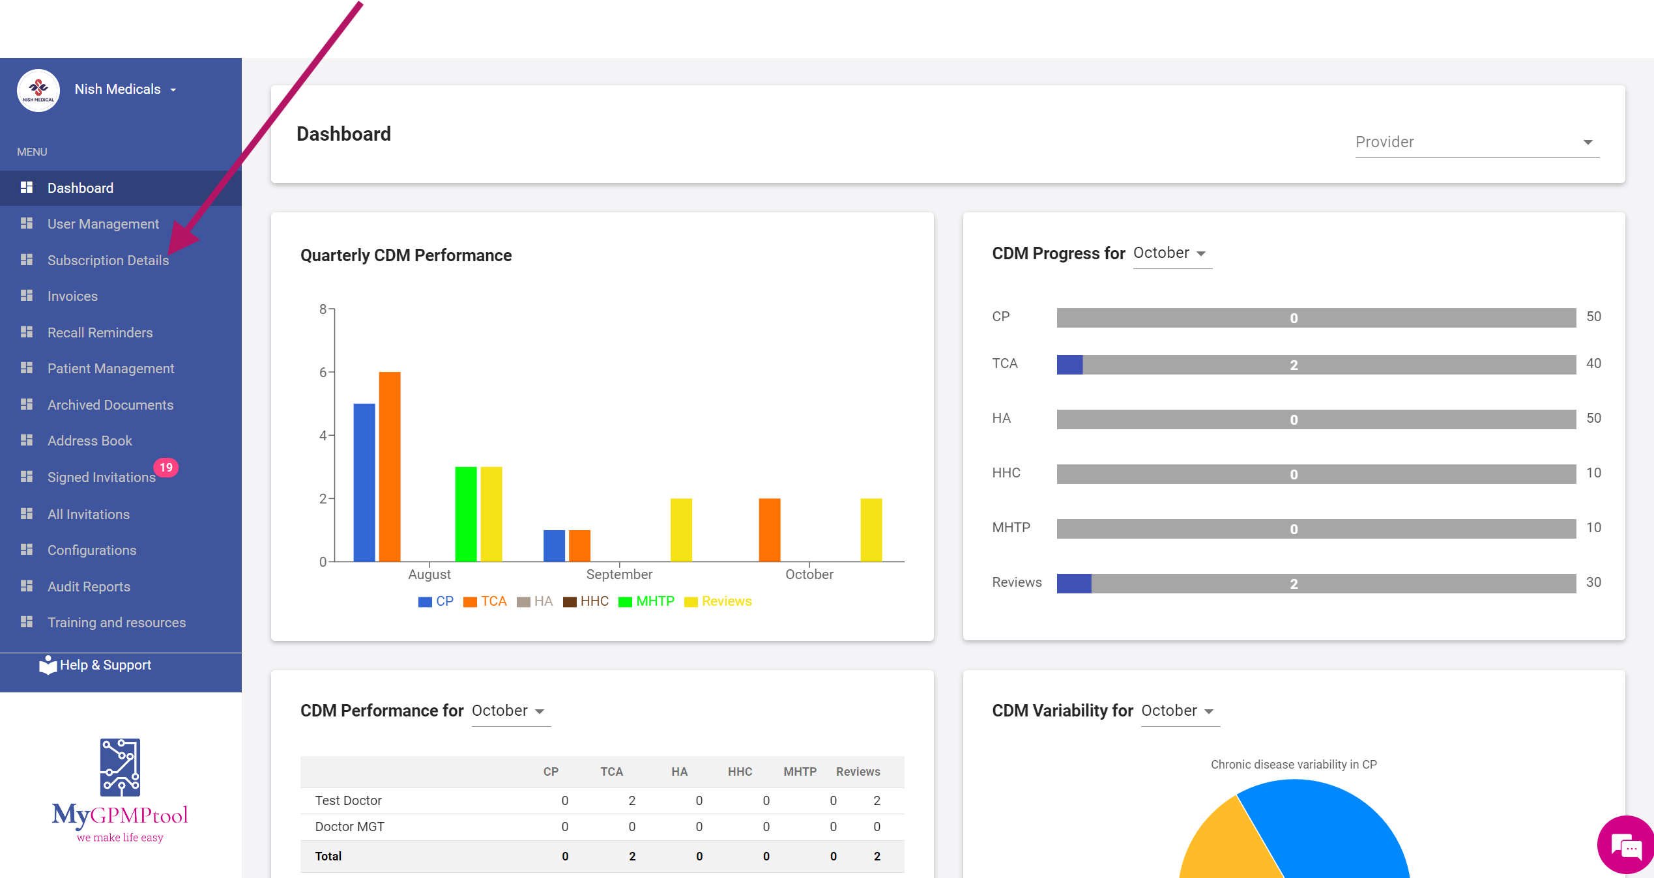1654x878 pixels.
Task: Click the MHTP progress bar
Action: click(1316, 529)
